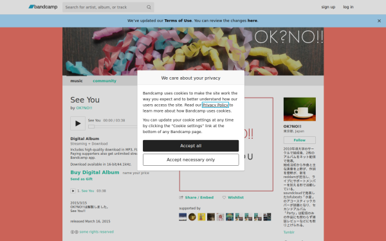Click the wishlist heart icon

pyautogui.click(x=224, y=197)
